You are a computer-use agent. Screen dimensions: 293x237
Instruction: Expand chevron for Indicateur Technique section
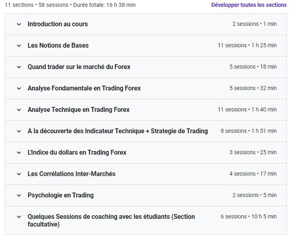19,131
